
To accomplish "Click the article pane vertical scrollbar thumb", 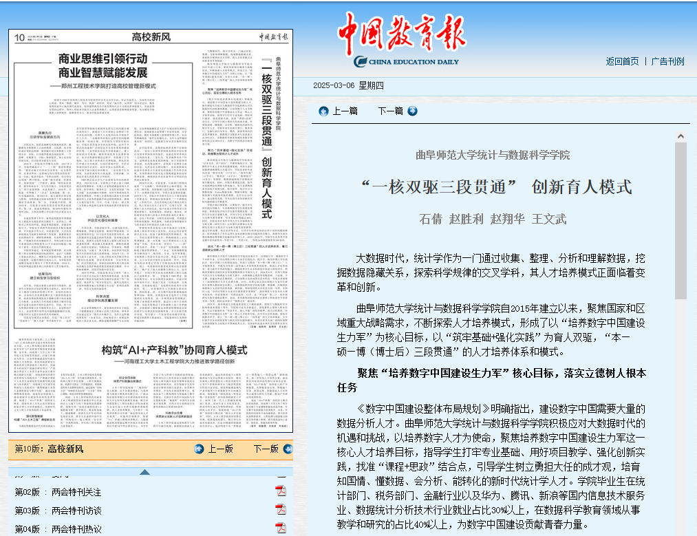I will pyautogui.click(x=680, y=220).
